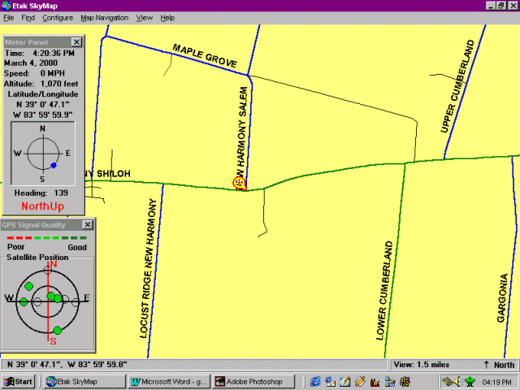
Task: Click the coordinates readout in status bar
Action: pos(67,365)
